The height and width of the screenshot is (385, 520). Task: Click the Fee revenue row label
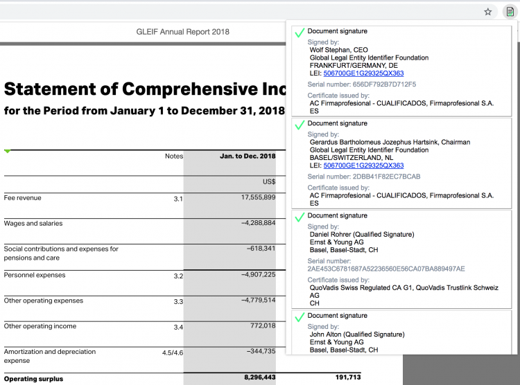click(x=23, y=198)
